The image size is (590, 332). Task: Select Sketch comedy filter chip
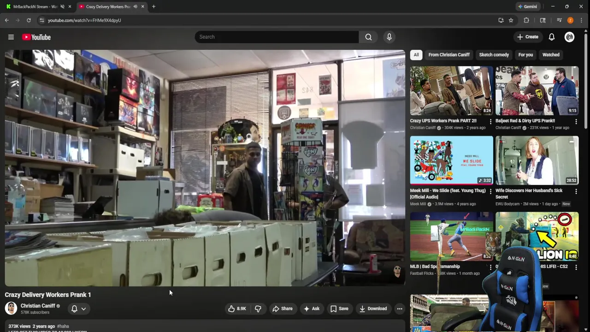[494, 55]
